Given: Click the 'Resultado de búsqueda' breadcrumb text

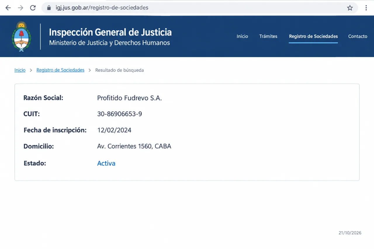Looking at the screenshot, I should pos(120,70).
